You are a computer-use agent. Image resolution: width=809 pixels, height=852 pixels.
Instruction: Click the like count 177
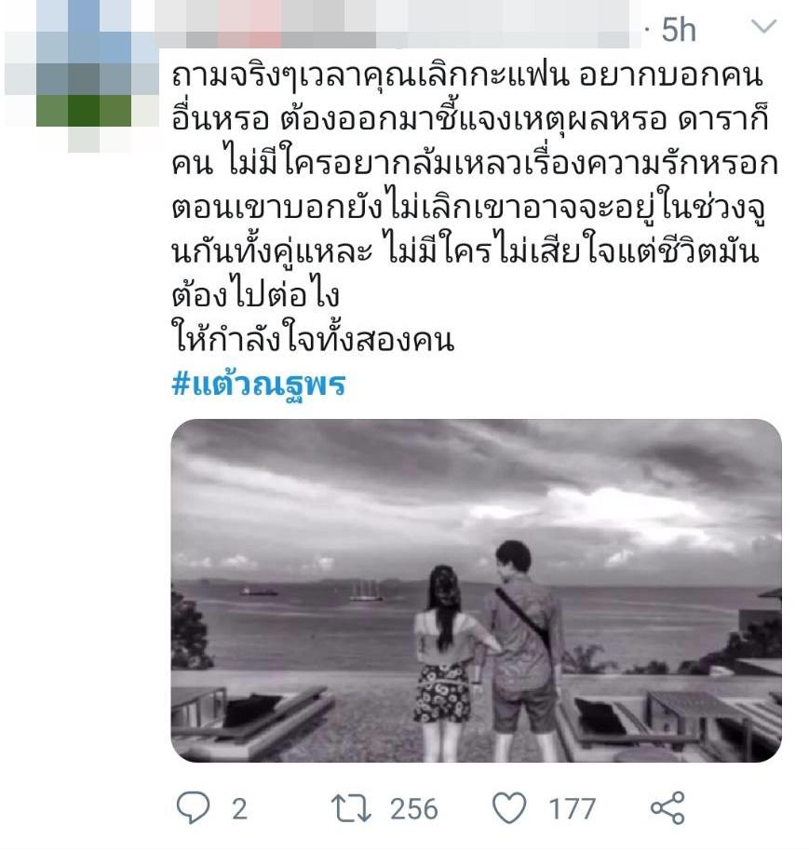click(x=573, y=809)
